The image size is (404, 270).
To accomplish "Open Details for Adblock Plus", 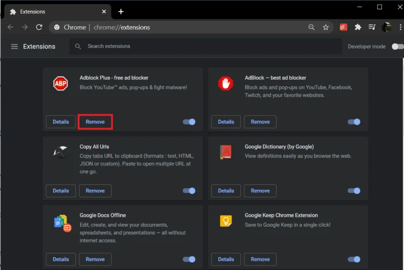I will 61,122.
